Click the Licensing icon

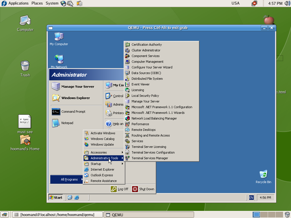(x=127, y=90)
